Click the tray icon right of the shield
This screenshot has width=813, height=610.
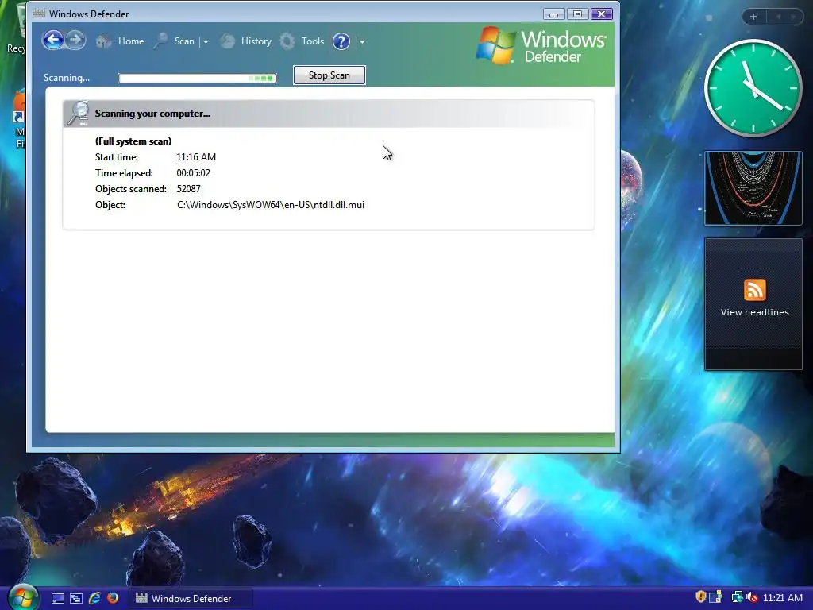click(715, 597)
